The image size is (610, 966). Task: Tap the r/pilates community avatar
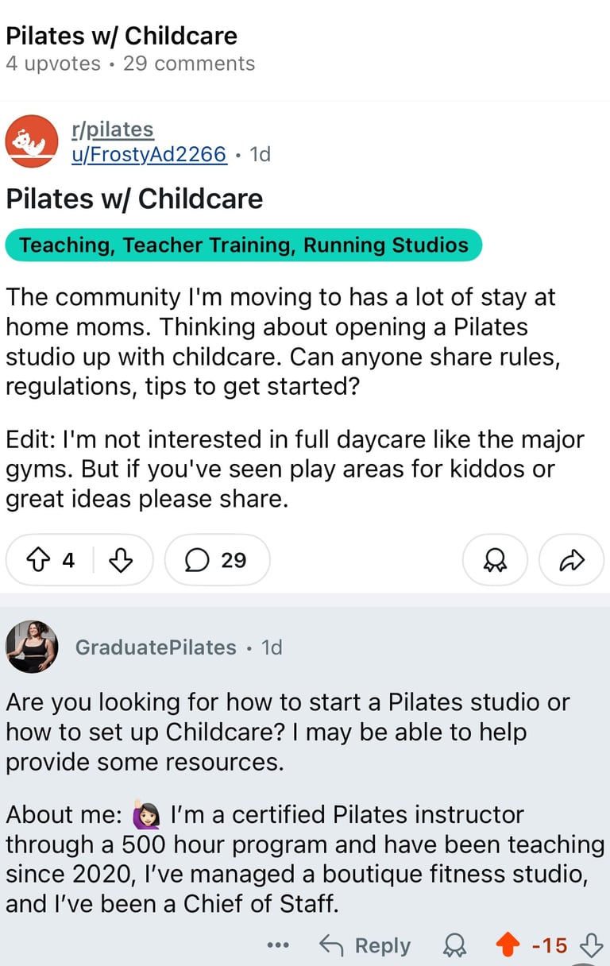tap(32, 141)
